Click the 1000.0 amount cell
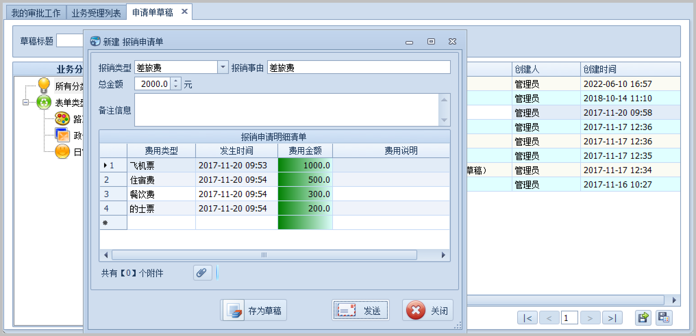The width and height of the screenshot is (696, 336). point(305,165)
